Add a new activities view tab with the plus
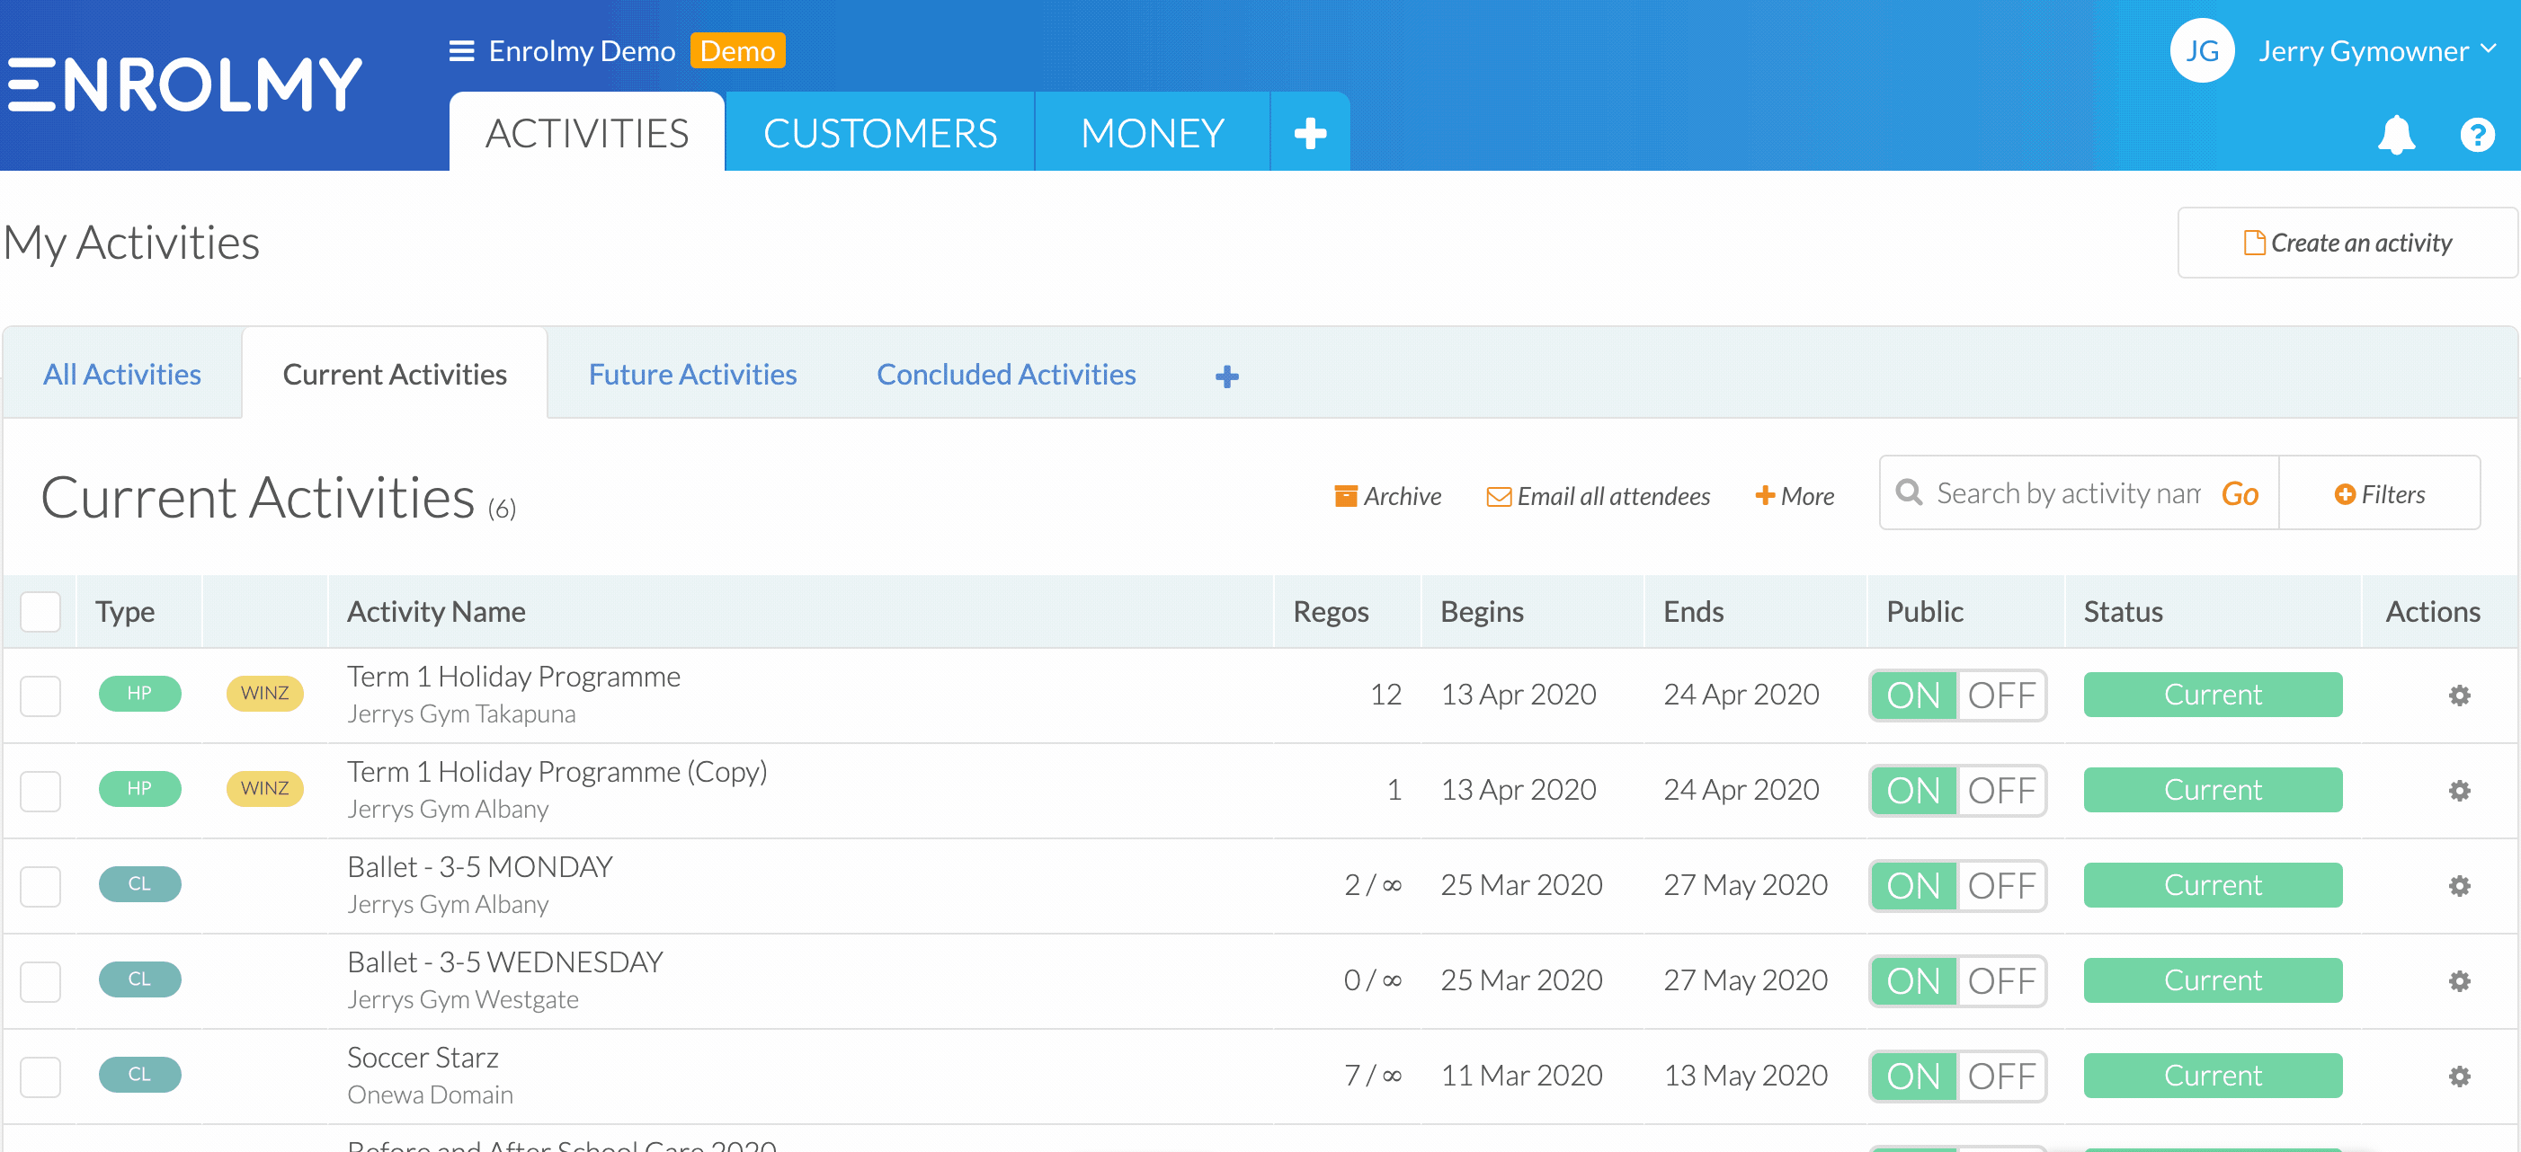2521x1152 pixels. 1226,376
